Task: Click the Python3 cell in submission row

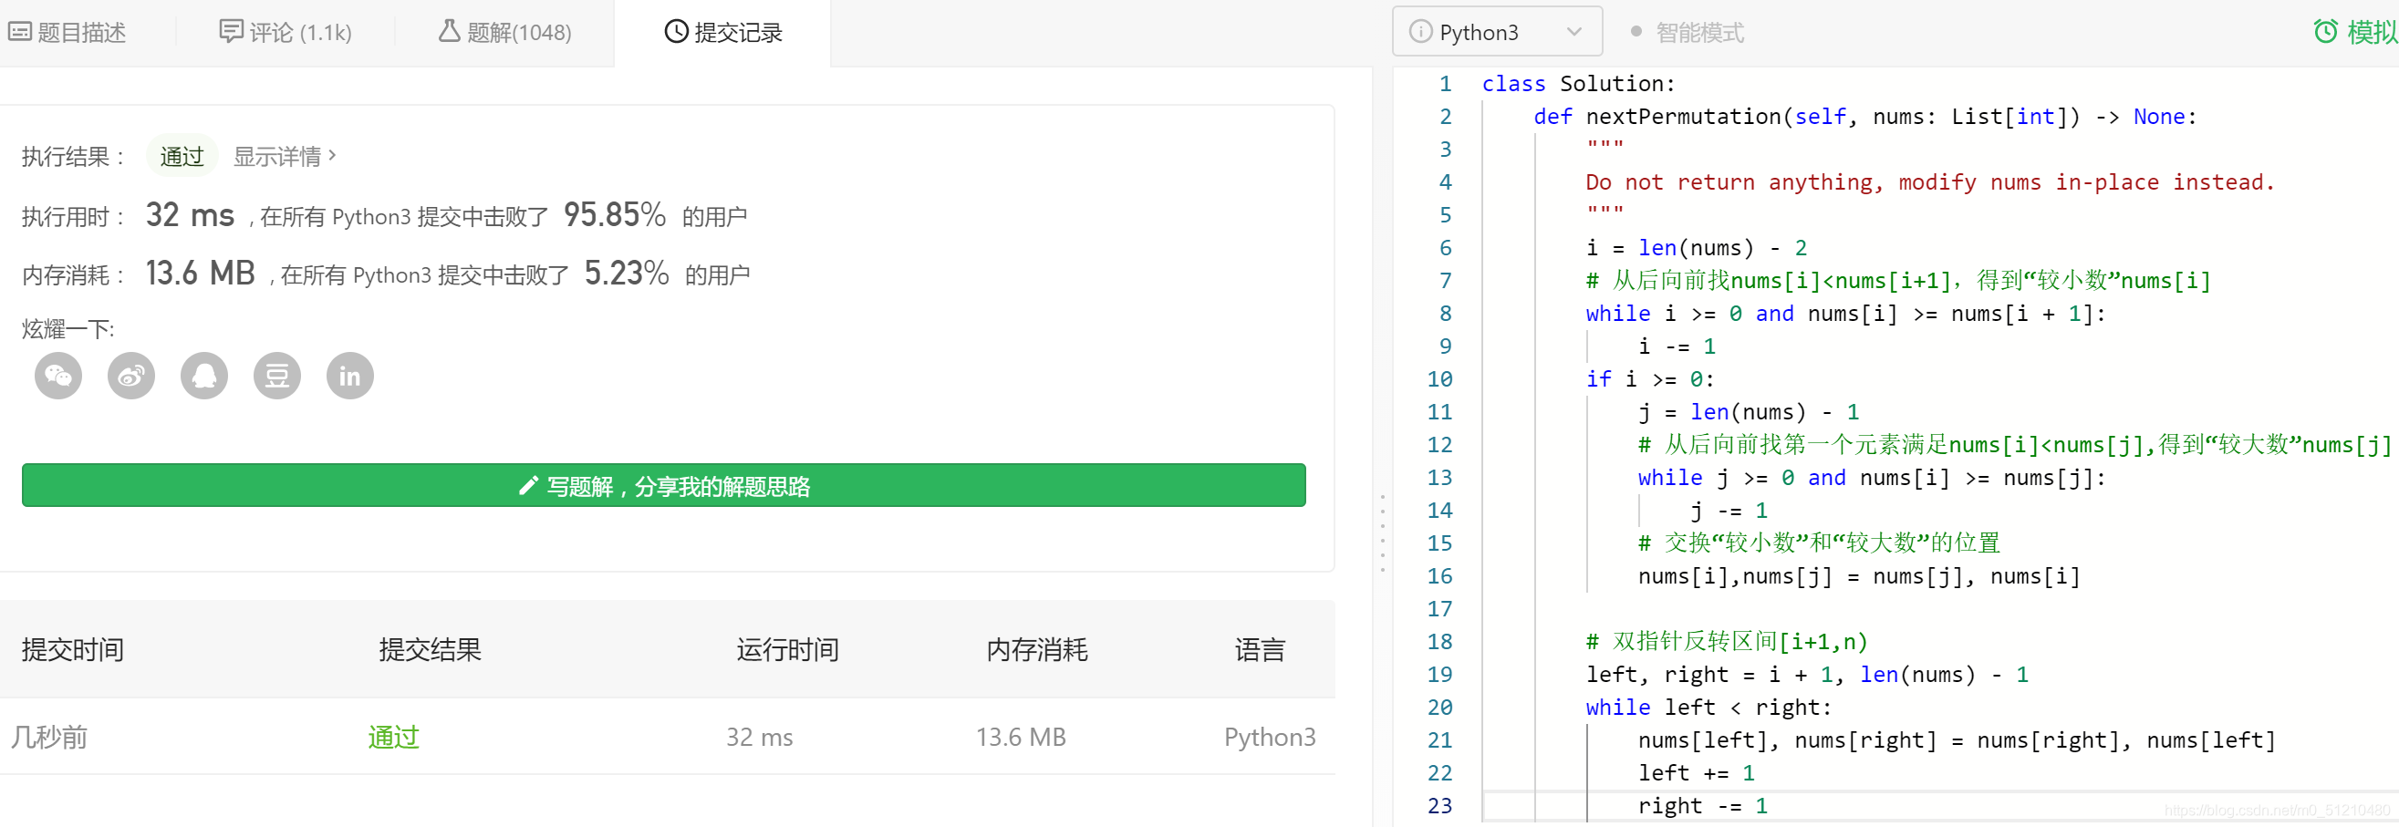Action: [x=1270, y=737]
